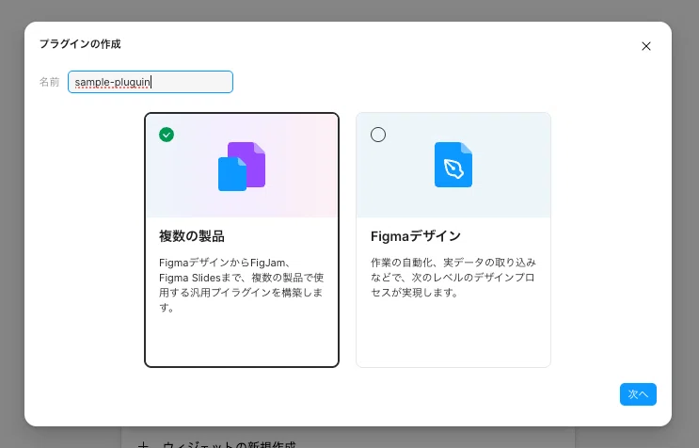
Task: Select the Figmaデザイン radio button
Action: click(x=378, y=135)
